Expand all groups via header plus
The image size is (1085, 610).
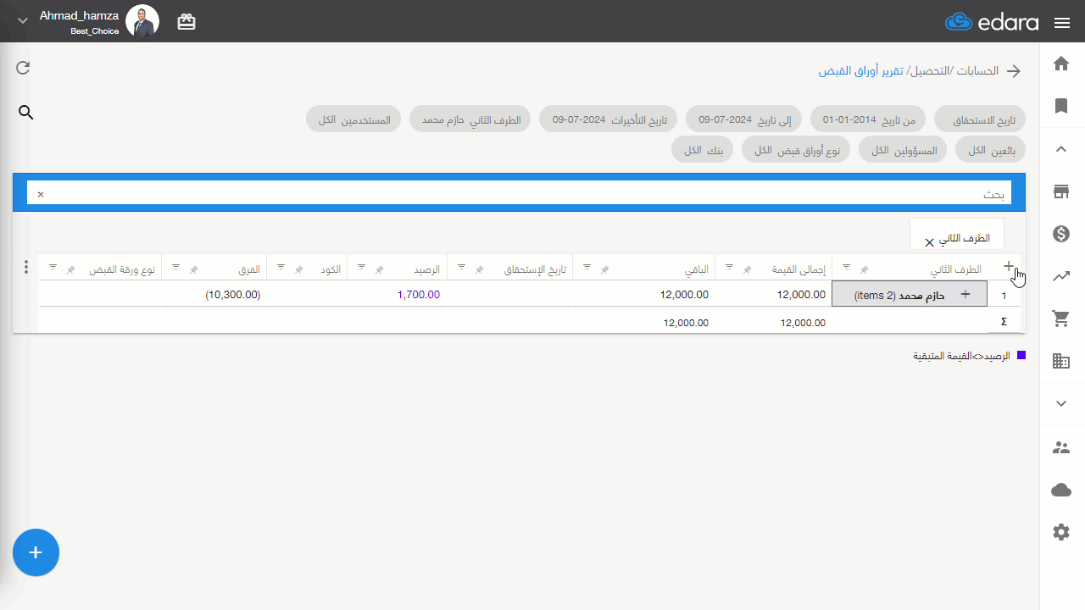[x=1008, y=266]
